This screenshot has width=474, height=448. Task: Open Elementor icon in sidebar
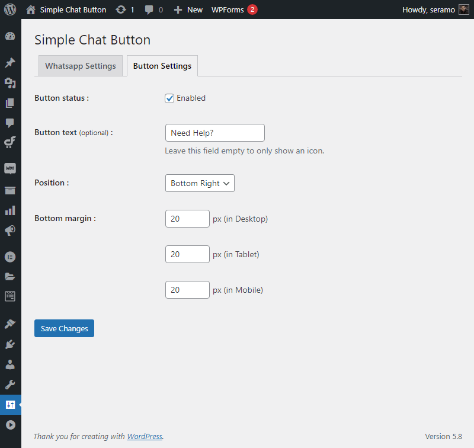coord(10,257)
